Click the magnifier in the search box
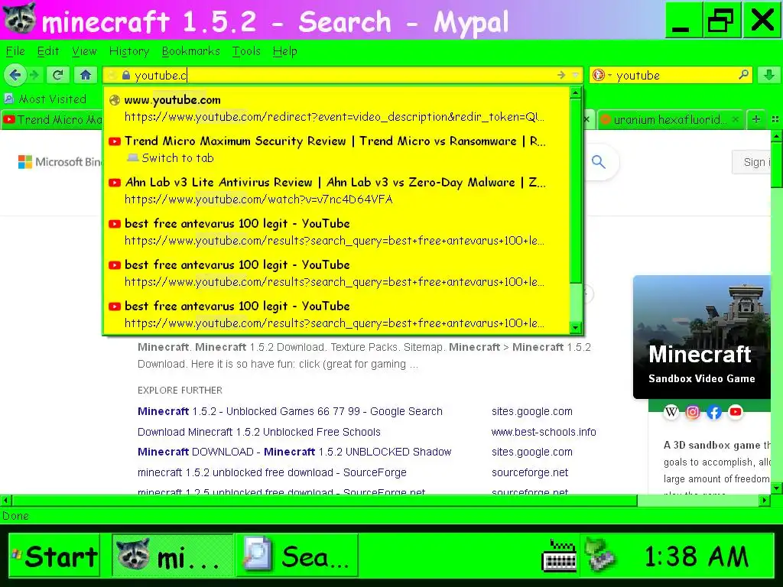783x587 pixels. pos(743,75)
